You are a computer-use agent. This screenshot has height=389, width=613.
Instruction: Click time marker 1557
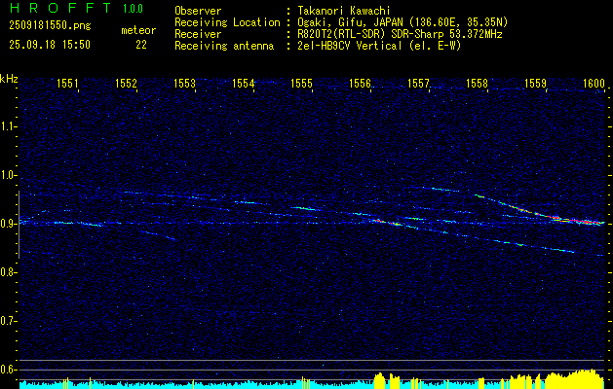pyautogui.click(x=418, y=83)
